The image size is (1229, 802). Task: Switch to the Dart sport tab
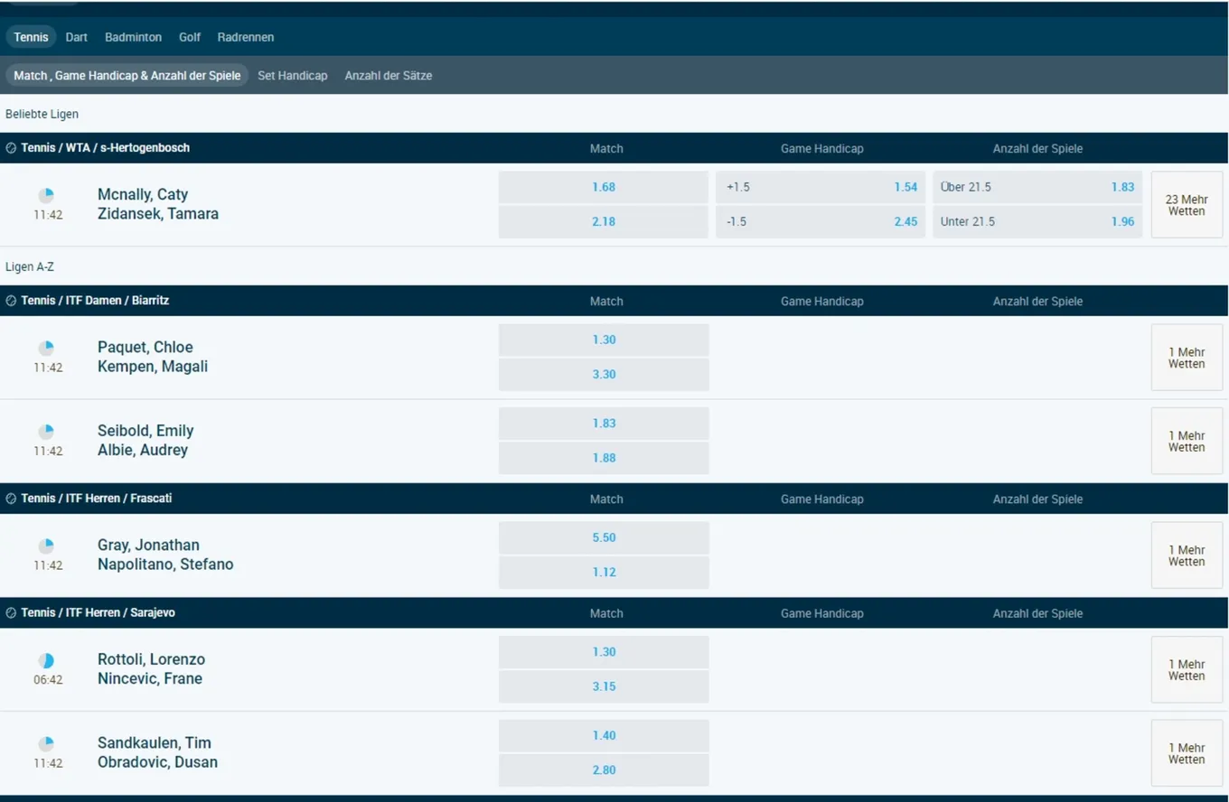[77, 37]
